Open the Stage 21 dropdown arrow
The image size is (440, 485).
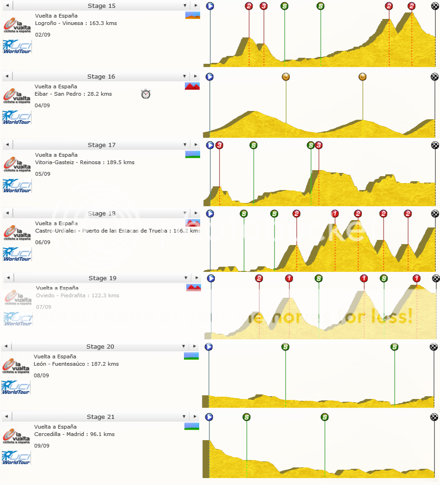185,417
